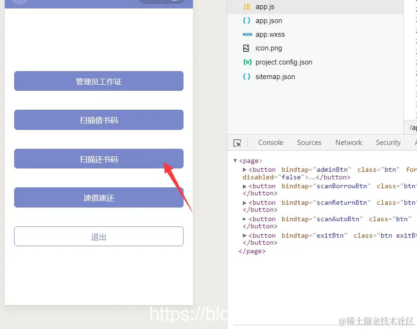Image resolution: width=417 pixels, height=329 pixels.
Task: Switch to the Console tab
Action: [271, 143]
